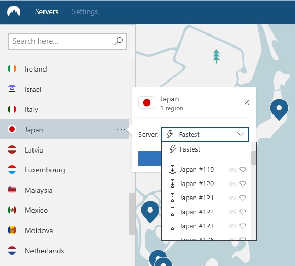This screenshot has width=295, height=266.
Task: Select the Moldova flag icon
Action: pos(12,230)
